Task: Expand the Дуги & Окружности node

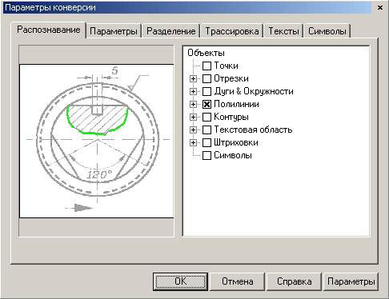Action: [193, 91]
